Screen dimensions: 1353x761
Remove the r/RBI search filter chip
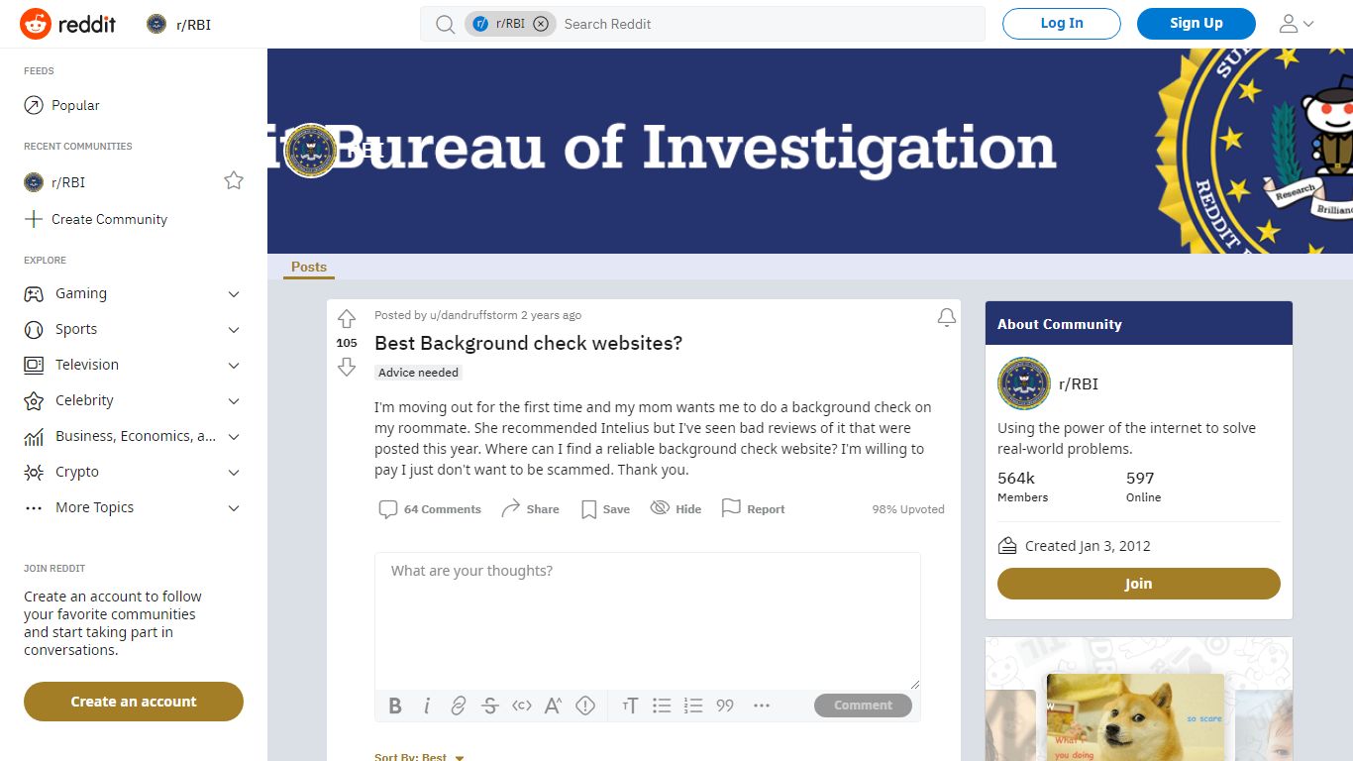pyautogui.click(x=541, y=24)
